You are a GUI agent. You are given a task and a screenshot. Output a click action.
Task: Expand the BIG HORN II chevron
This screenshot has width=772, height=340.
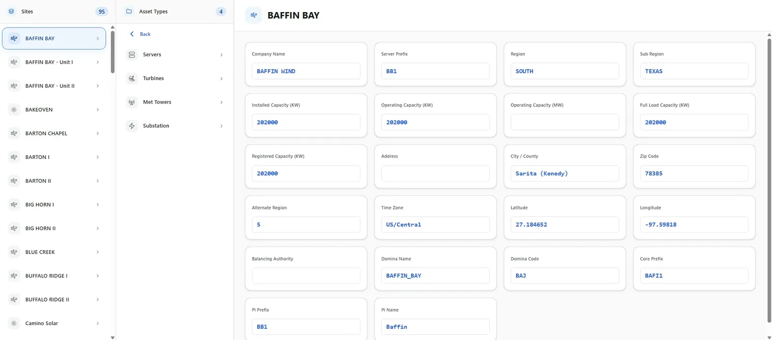97,228
